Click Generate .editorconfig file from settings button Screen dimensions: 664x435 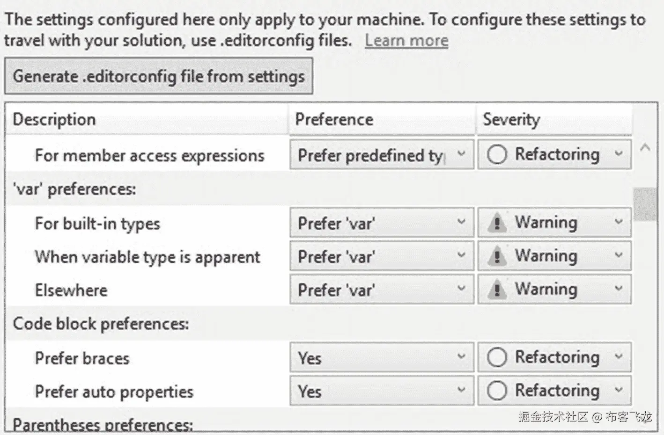click(159, 76)
